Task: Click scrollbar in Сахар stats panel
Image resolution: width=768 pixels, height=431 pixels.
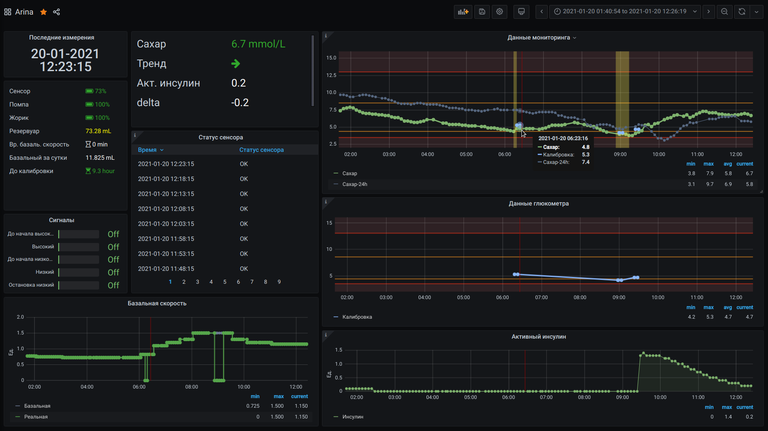Action: [x=313, y=71]
